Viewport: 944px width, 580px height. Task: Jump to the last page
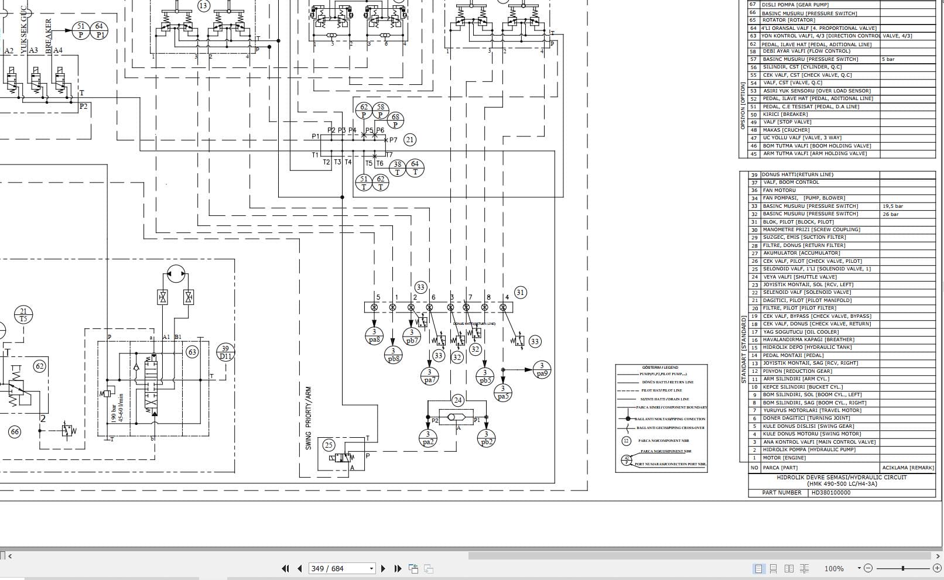click(x=398, y=568)
